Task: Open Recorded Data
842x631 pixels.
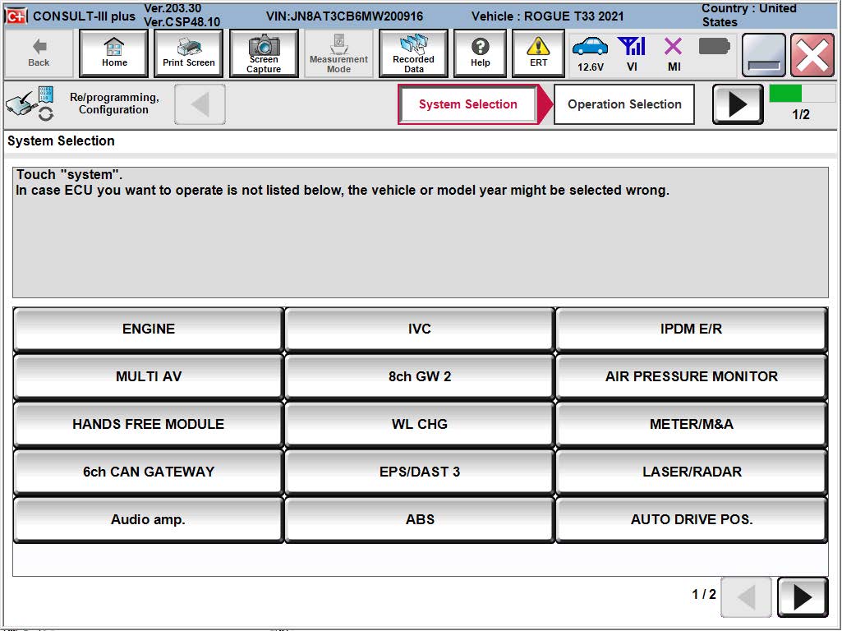Action: (x=413, y=53)
